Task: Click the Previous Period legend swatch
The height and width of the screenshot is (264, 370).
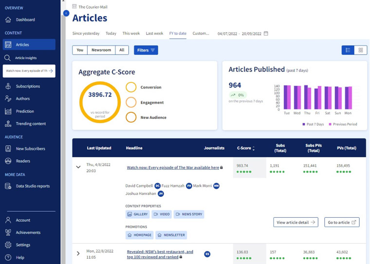Action: click(330, 124)
